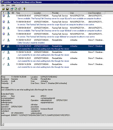Click info icon of '$Local' server available row
Viewport: 113px width, 130px height.
point(4,16)
